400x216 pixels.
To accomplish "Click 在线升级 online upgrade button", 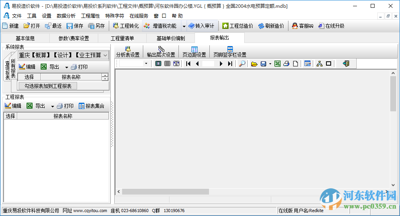I will (x=332, y=26).
